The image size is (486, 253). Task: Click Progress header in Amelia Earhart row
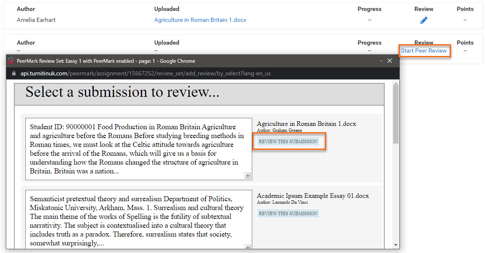(x=370, y=9)
